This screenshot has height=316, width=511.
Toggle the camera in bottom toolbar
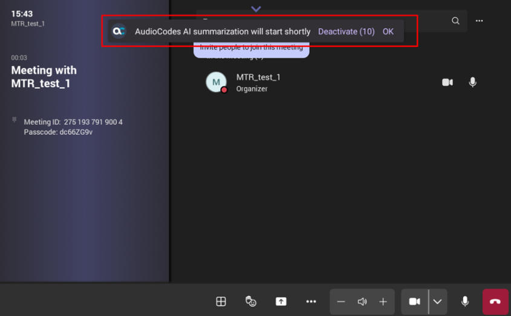click(x=414, y=301)
